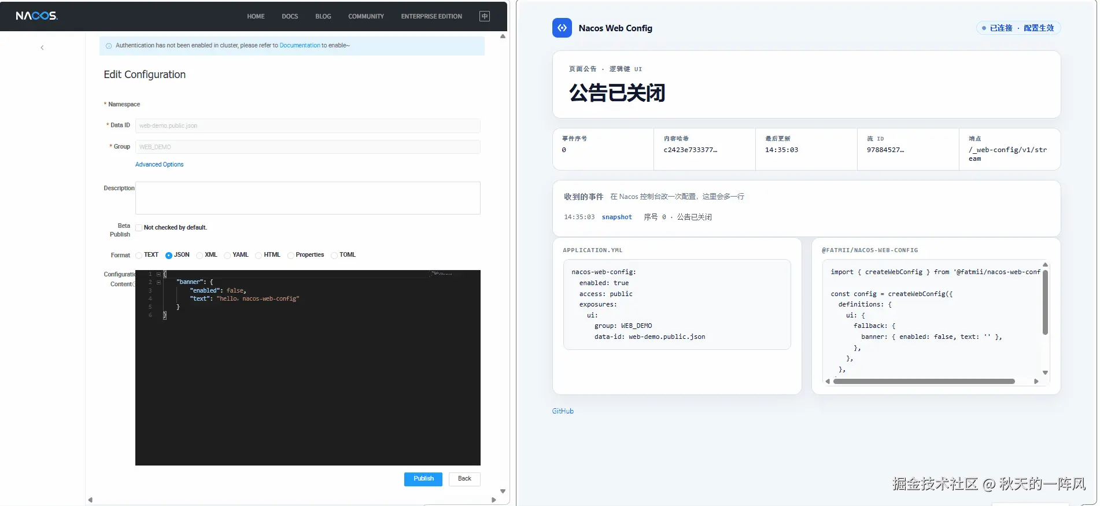The width and height of the screenshot is (1100, 506).
Task: Click the Nacos Web Config blue logo icon
Action: (x=562, y=28)
